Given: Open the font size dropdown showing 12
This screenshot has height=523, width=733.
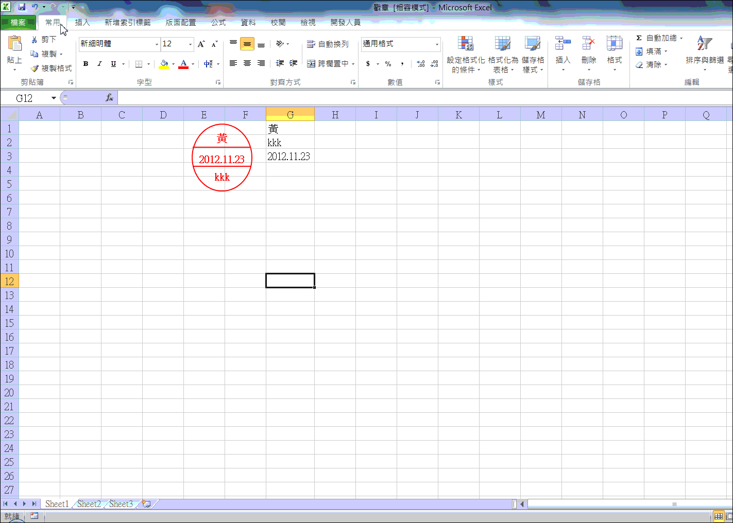Looking at the screenshot, I should tap(190, 44).
